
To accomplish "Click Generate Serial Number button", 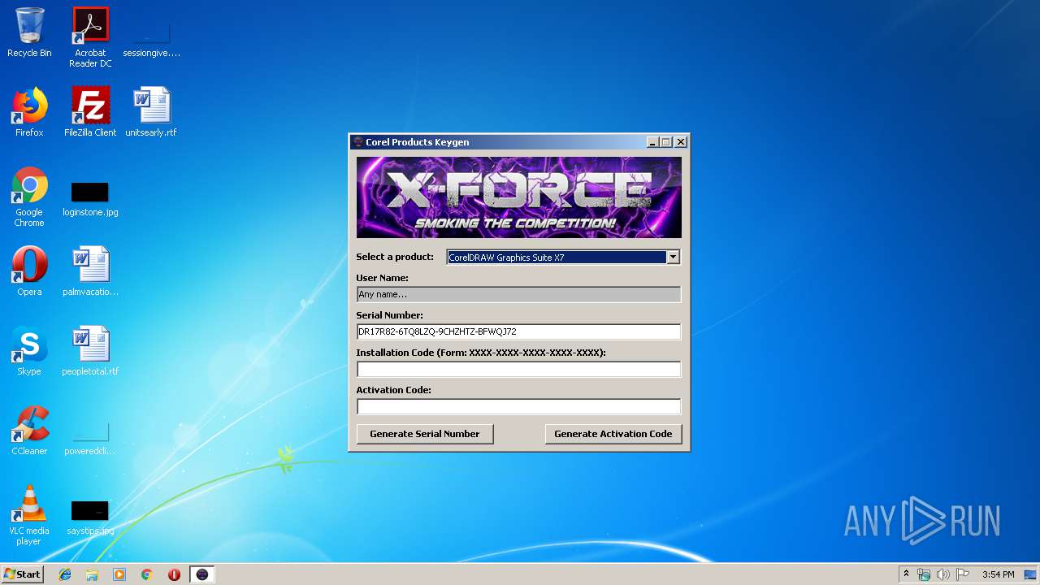I will click(425, 434).
